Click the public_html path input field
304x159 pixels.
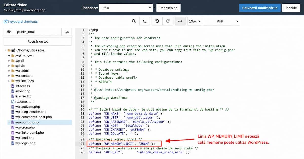click(38, 32)
